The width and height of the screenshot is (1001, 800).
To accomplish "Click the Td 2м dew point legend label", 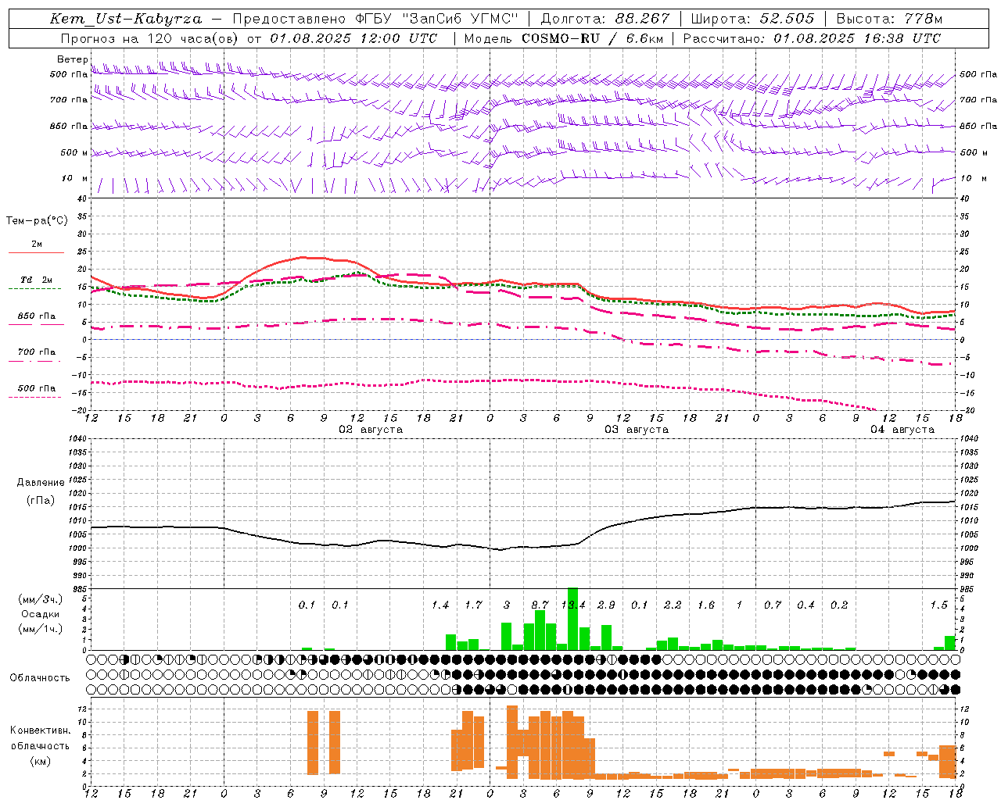I will pyautogui.click(x=36, y=280).
